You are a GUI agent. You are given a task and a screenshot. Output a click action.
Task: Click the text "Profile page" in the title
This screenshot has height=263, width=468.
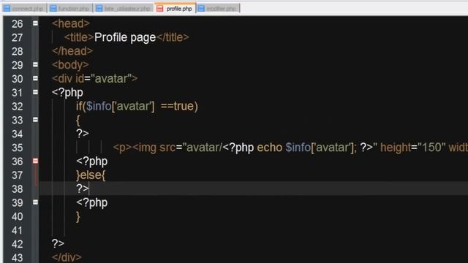tap(125, 37)
